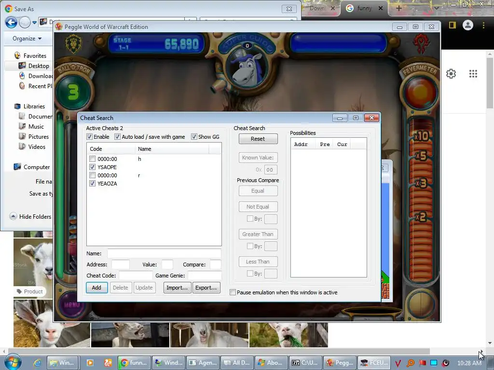Click the Addr column header in Possibilities
Viewport: 494px width, 370px height.
point(303,144)
